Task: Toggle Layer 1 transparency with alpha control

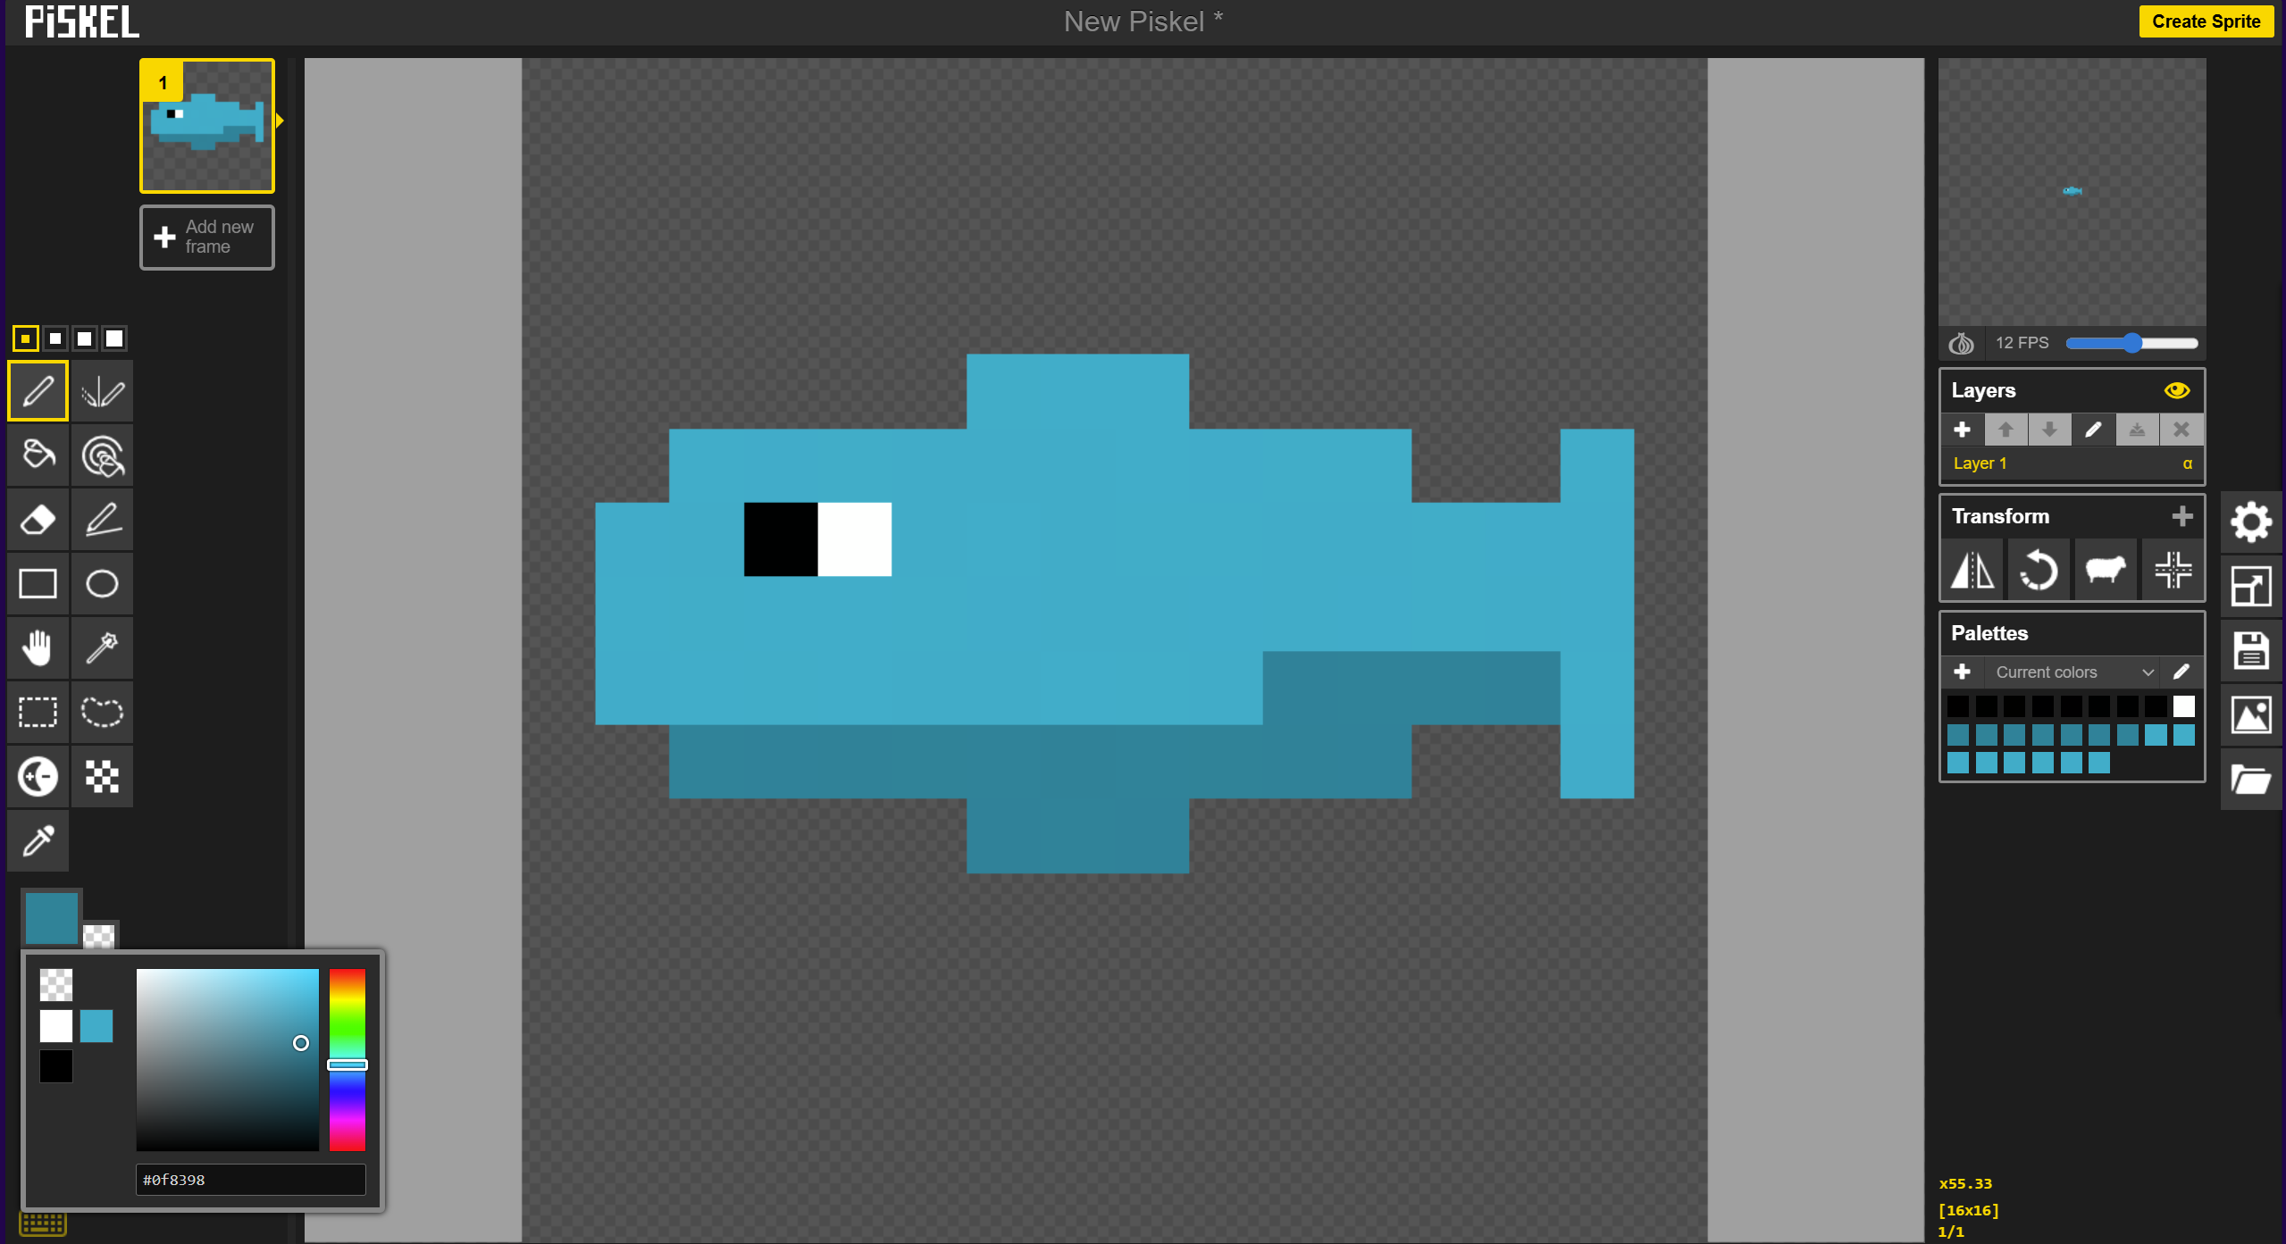Action: point(2187,463)
